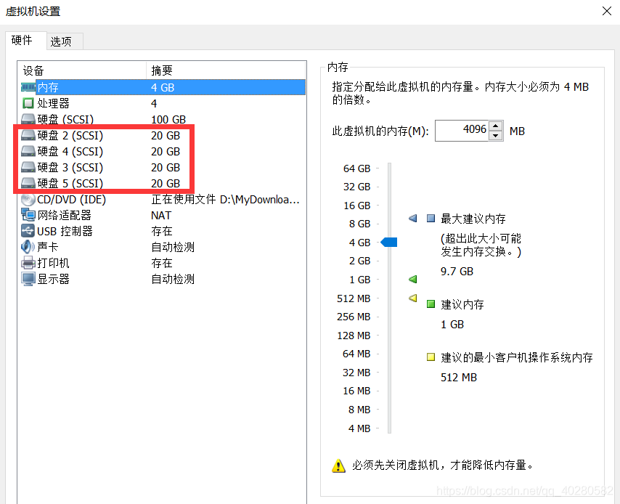This screenshot has width=620, height=504.
Task: Click the green 建议内存 legend square
Action: (x=431, y=304)
